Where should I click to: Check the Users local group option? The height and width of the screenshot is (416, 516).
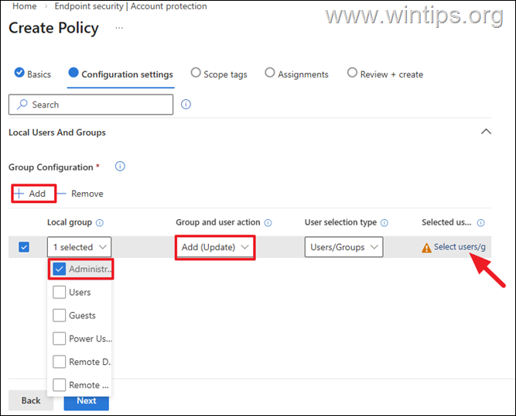click(60, 292)
